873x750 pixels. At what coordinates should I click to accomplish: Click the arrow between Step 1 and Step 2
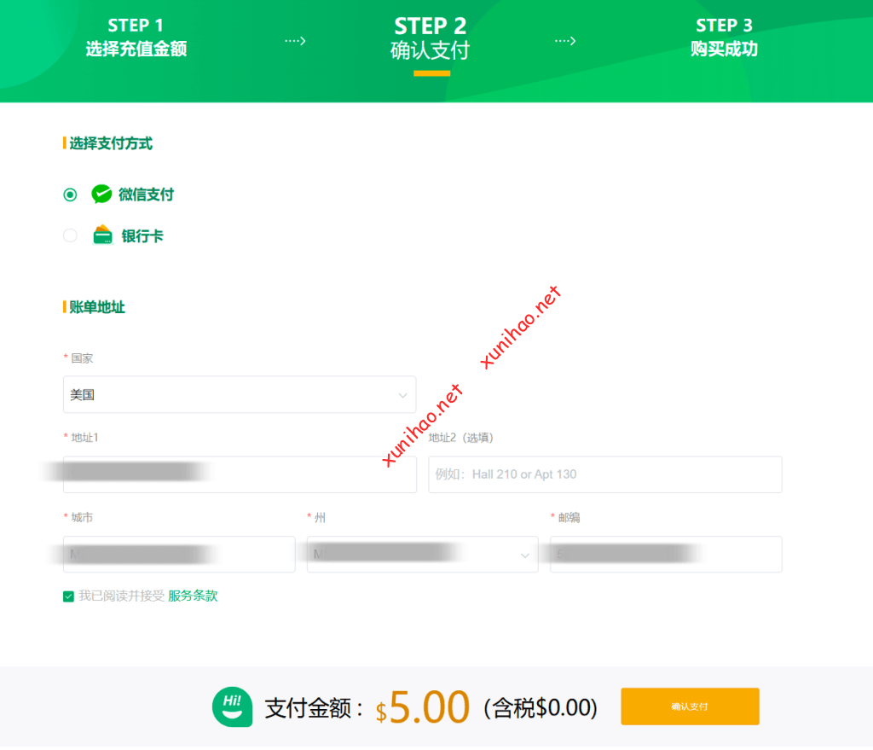coord(295,41)
